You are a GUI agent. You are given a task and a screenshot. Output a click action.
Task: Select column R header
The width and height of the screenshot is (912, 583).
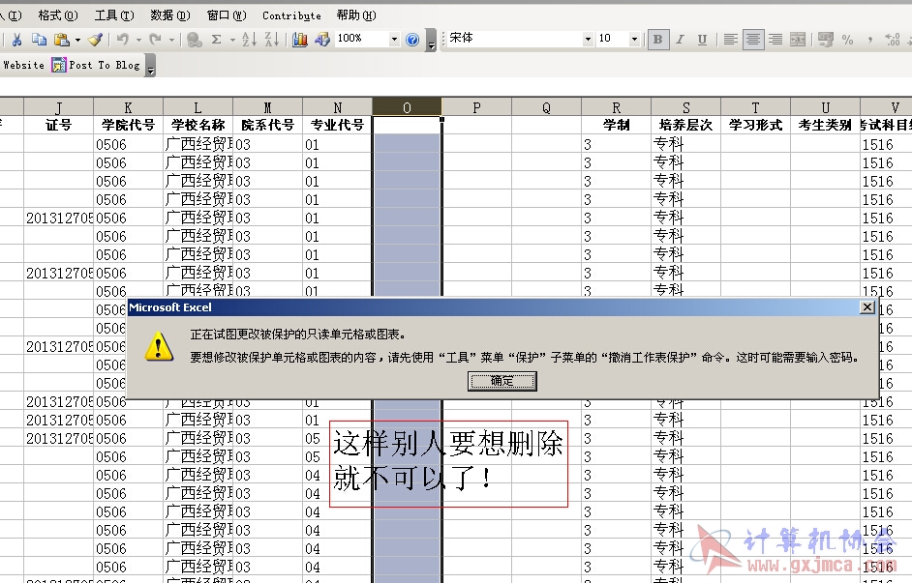tap(617, 107)
